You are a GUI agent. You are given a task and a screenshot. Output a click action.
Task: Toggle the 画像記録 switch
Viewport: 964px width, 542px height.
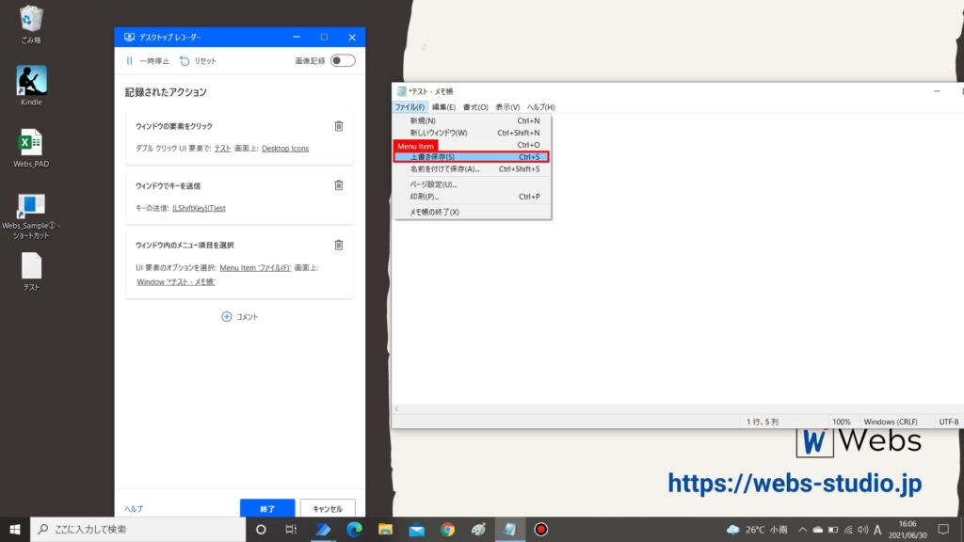pyautogui.click(x=343, y=61)
